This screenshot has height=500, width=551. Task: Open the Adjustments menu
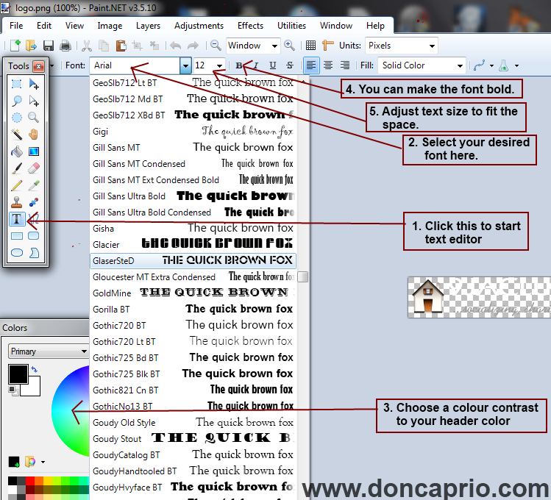click(199, 26)
